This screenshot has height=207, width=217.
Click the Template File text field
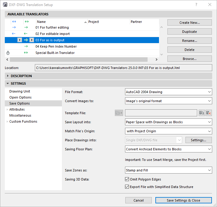161,113
